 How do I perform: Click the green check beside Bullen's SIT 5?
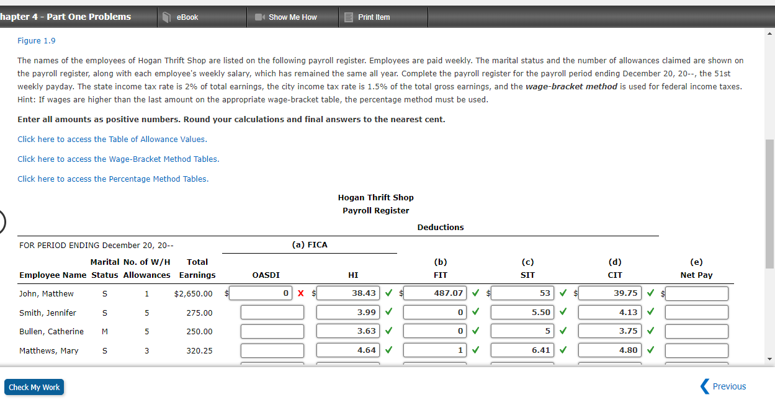click(563, 331)
